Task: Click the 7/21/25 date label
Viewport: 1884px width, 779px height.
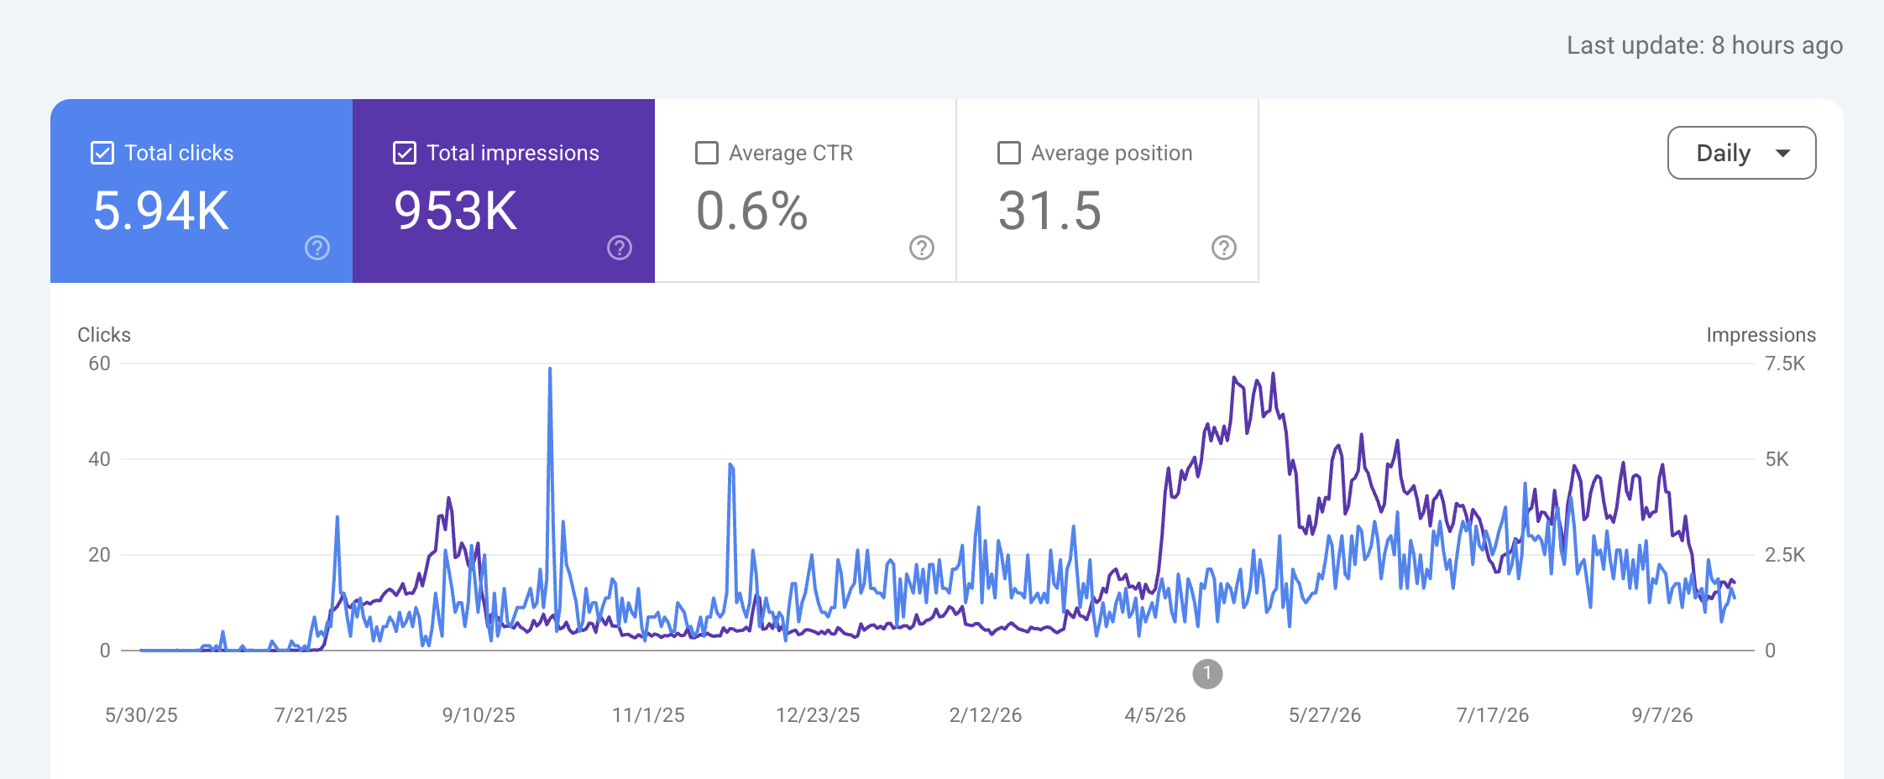Action: pyautogui.click(x=311, y=715)
